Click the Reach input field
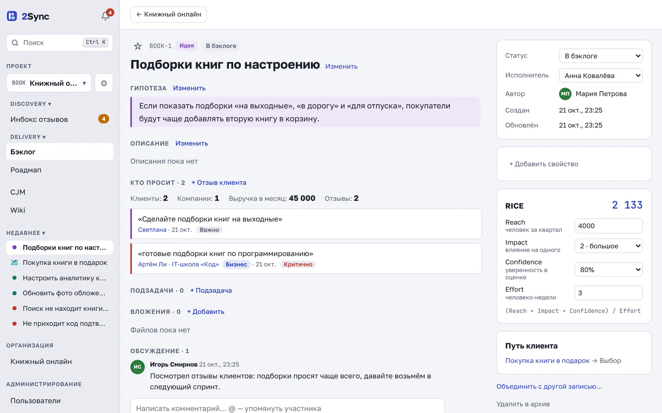This screenshot has width=662, height=413. pos(609,226)
